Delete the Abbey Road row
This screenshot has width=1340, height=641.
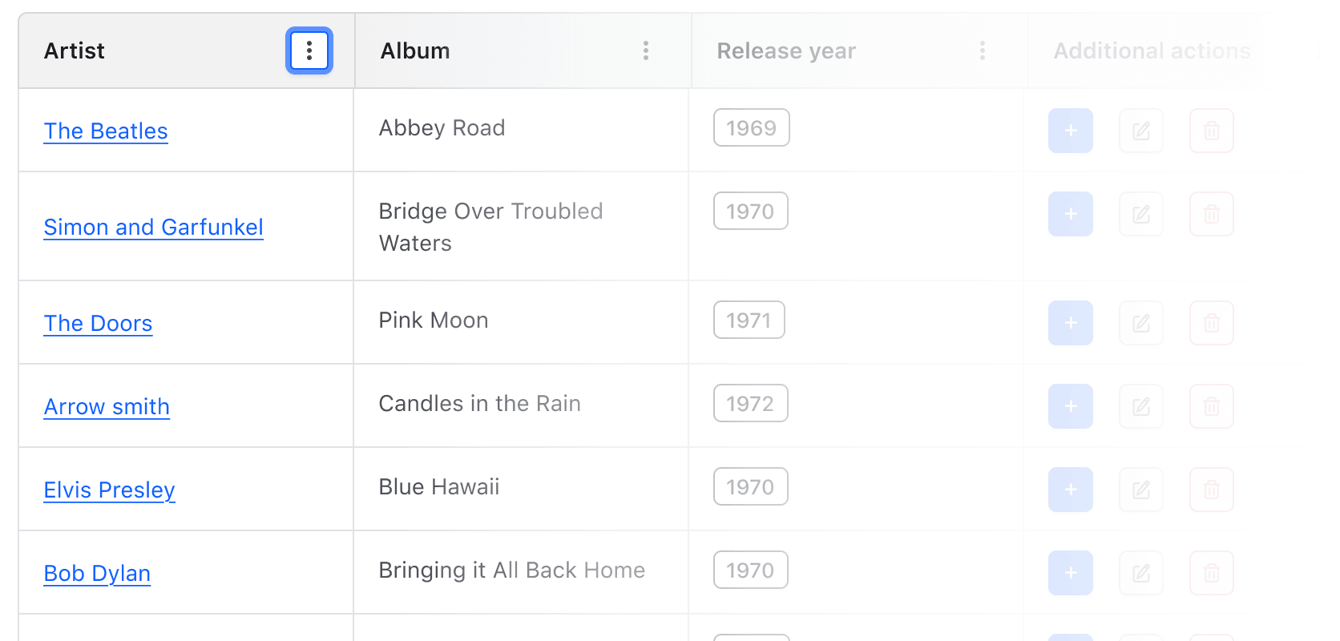1211,131
